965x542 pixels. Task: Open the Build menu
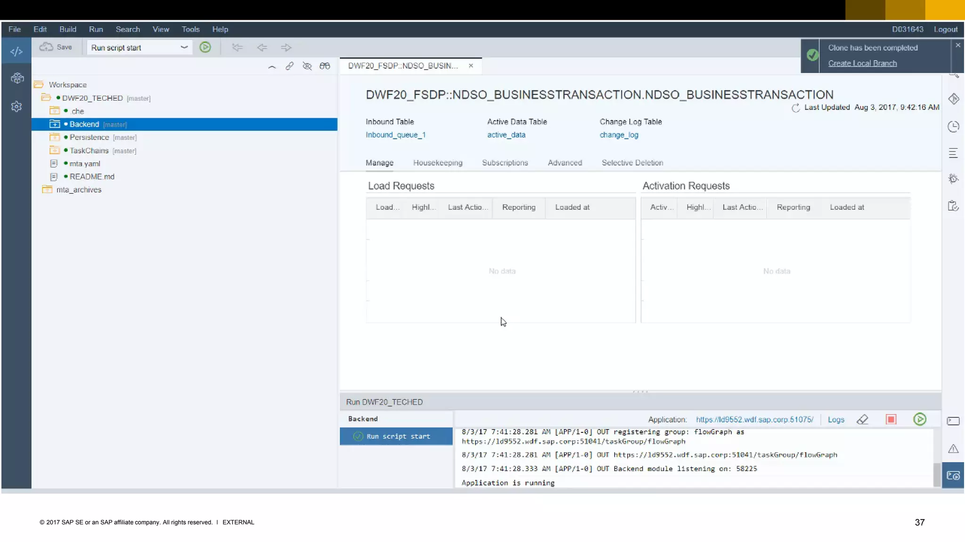click(67, 29)
